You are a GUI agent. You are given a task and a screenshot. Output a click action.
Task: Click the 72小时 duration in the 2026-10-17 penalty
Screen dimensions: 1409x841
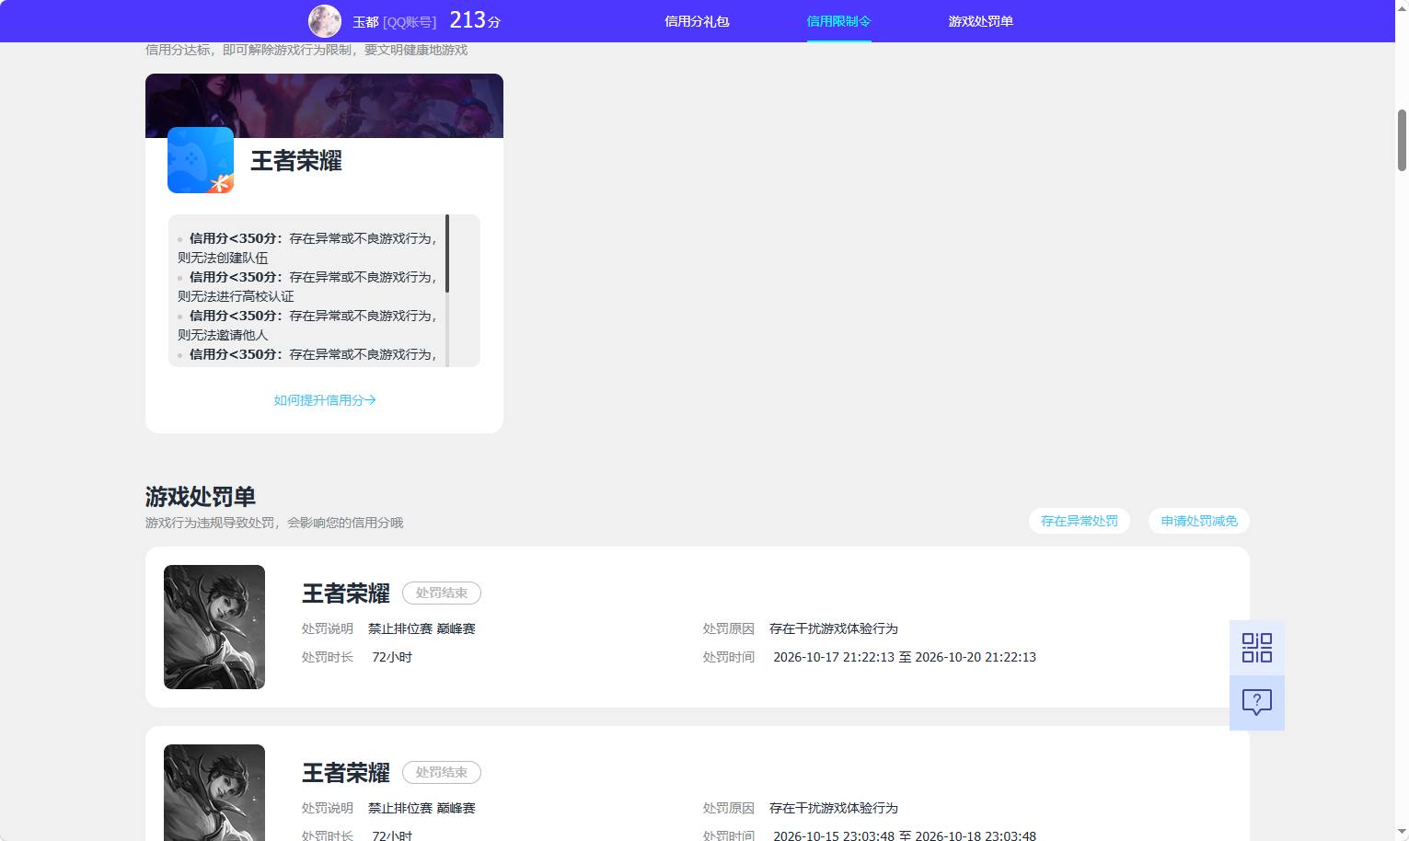pos(392,657)
